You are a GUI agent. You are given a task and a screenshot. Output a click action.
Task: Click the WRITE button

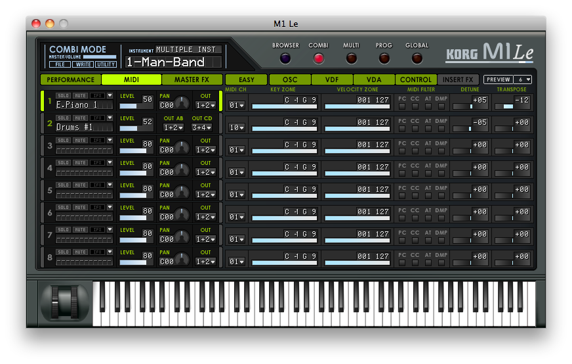(83, 64)
